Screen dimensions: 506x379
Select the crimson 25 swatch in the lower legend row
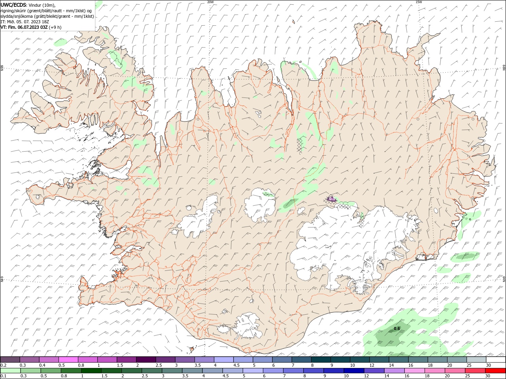click(x=476, y=371)
